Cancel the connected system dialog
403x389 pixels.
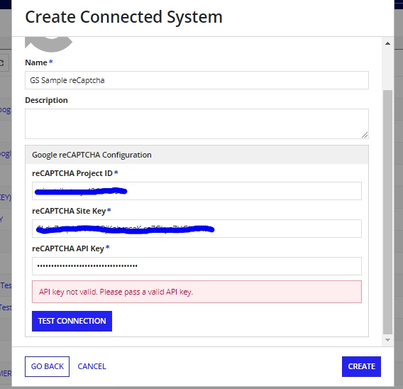tap(92, 366)
